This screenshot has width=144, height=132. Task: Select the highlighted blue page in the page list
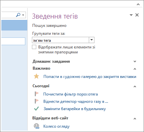[14, 25]
